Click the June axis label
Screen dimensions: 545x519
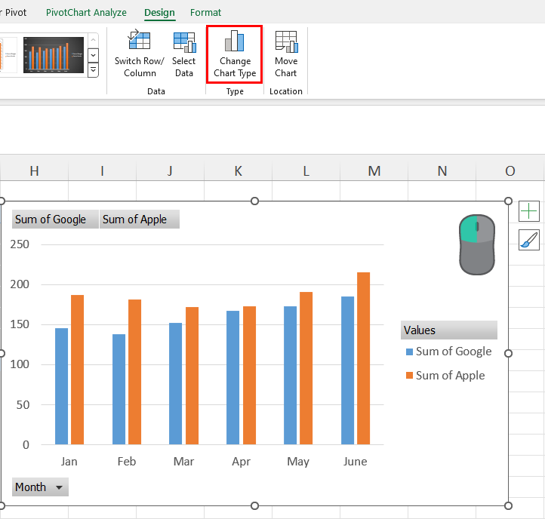point(356,462)
